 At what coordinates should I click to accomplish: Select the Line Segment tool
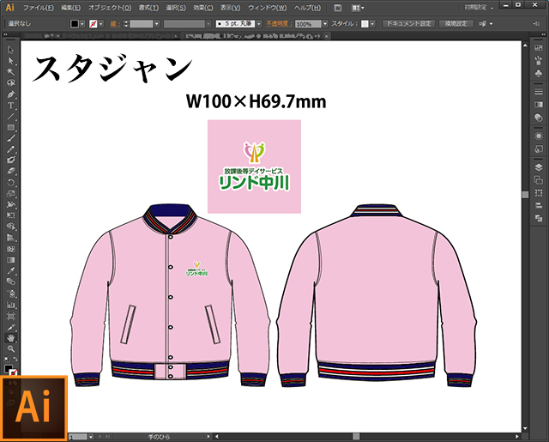coord(11,116)
